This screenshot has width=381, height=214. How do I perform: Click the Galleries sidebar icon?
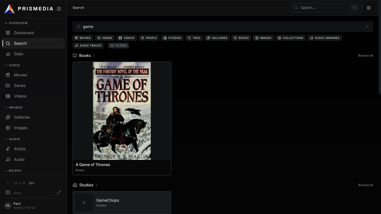click(x=8, y=117)
